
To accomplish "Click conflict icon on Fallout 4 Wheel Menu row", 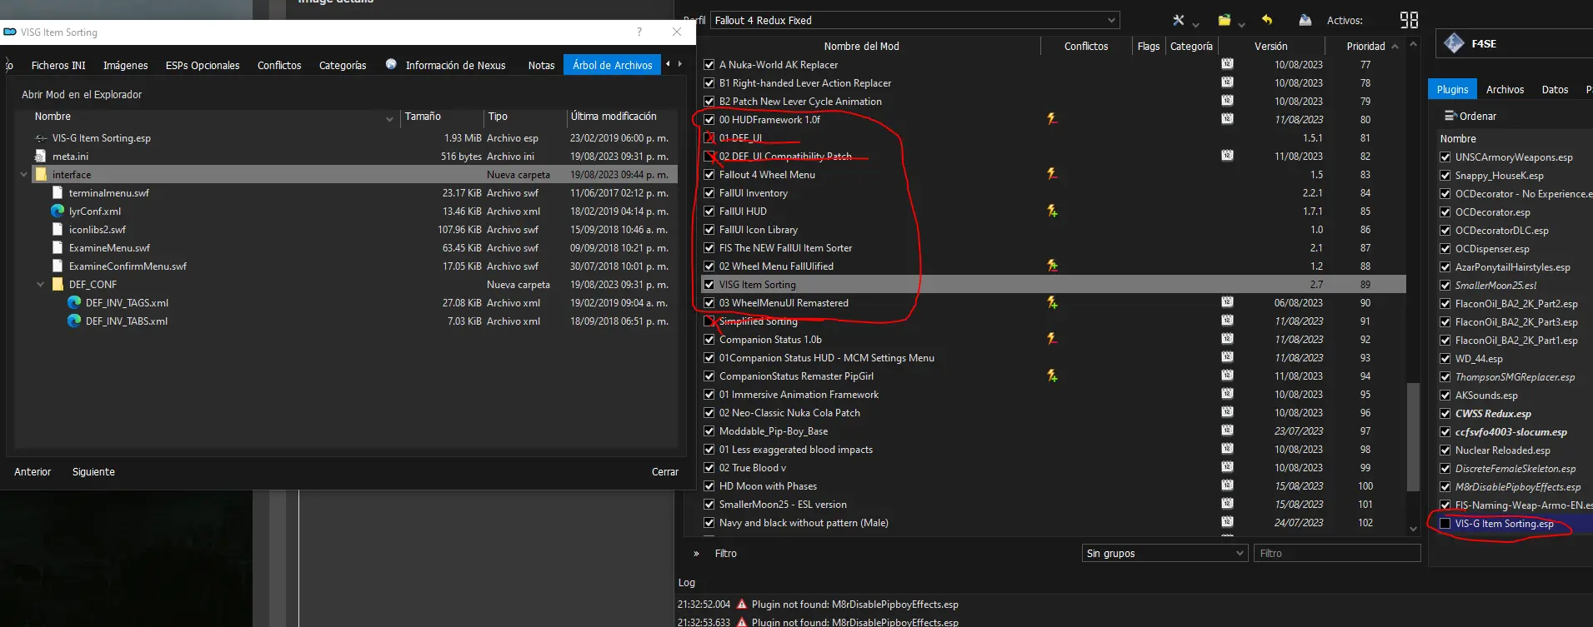I will click(1052, 174).
